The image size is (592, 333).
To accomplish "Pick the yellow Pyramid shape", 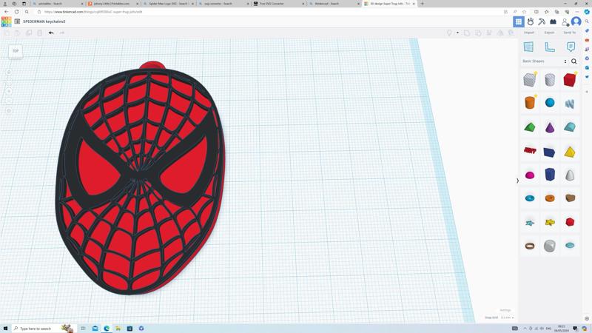I will 569,152.
